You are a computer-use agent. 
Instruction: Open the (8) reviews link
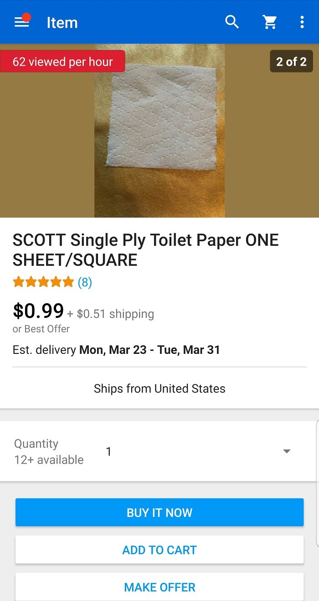click(x=85, y=282)
